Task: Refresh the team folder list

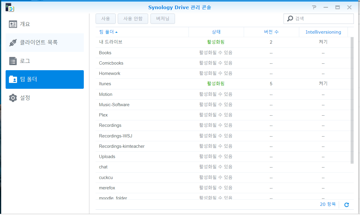Action: click(x=347, y=205)
